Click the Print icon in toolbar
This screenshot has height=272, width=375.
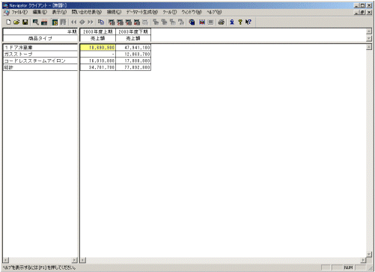pos(221,22)
